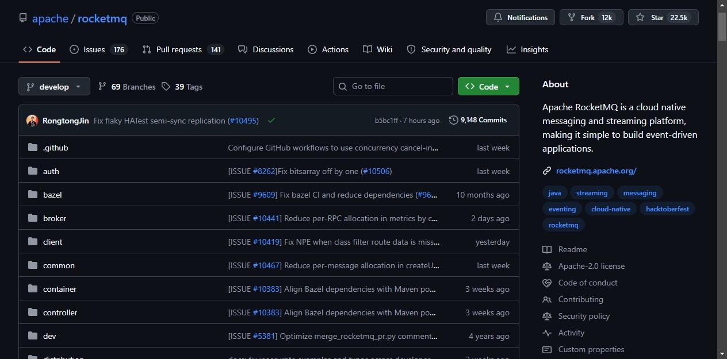The width and height of the screenshot is (727, 359).
Task: Click the container folder icon
Action: pyautogui.click(x=33, y=289)
